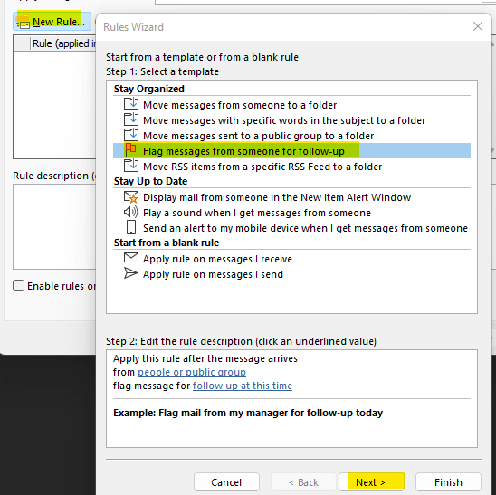Click the icon beside 'Move messages sent to a public group'
Image resolution: width=496 pixels, height=495 pixels.
[131, 135]
